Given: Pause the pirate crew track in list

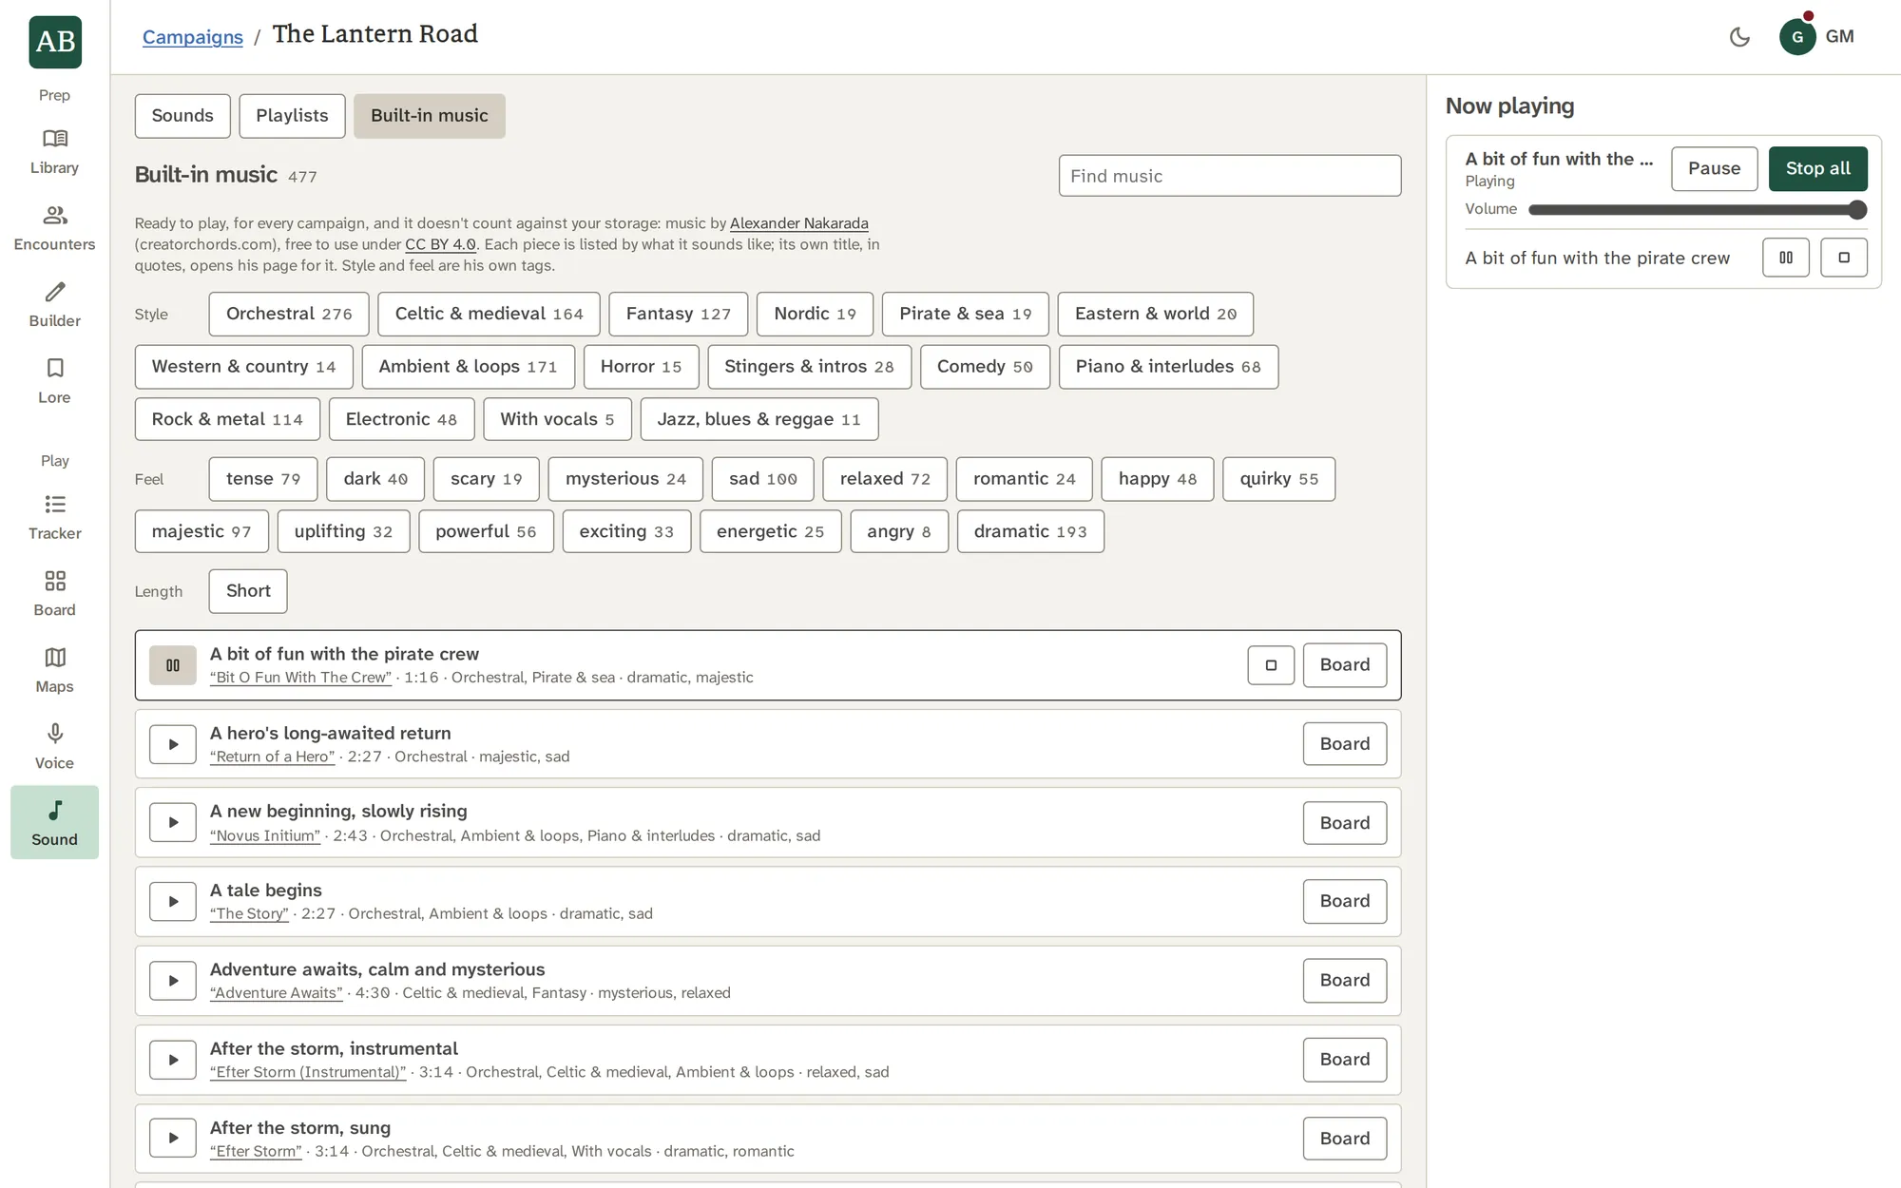Looking at the screenshot, I should (x=173, y=665).
